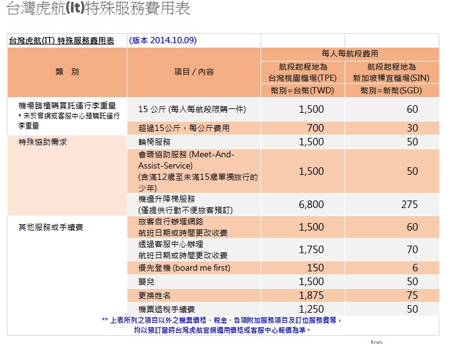Screen dimensions: 472x344
Task: Click the (含滿12歲至未滿15歲單獨旅行的少年) note
Action: [x=198, y=183]
